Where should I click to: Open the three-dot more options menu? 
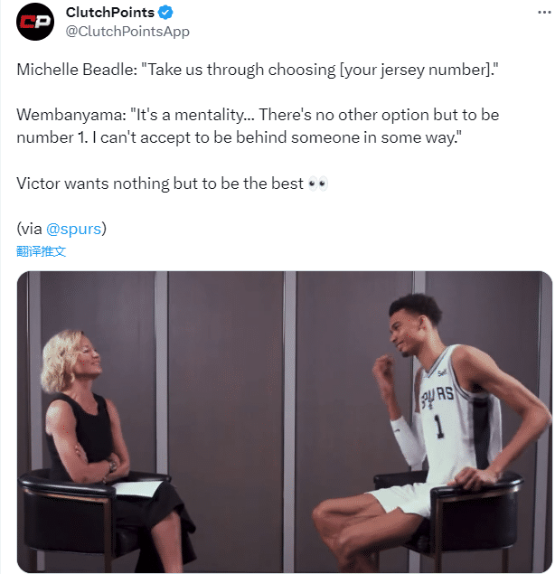coord(544,13)
